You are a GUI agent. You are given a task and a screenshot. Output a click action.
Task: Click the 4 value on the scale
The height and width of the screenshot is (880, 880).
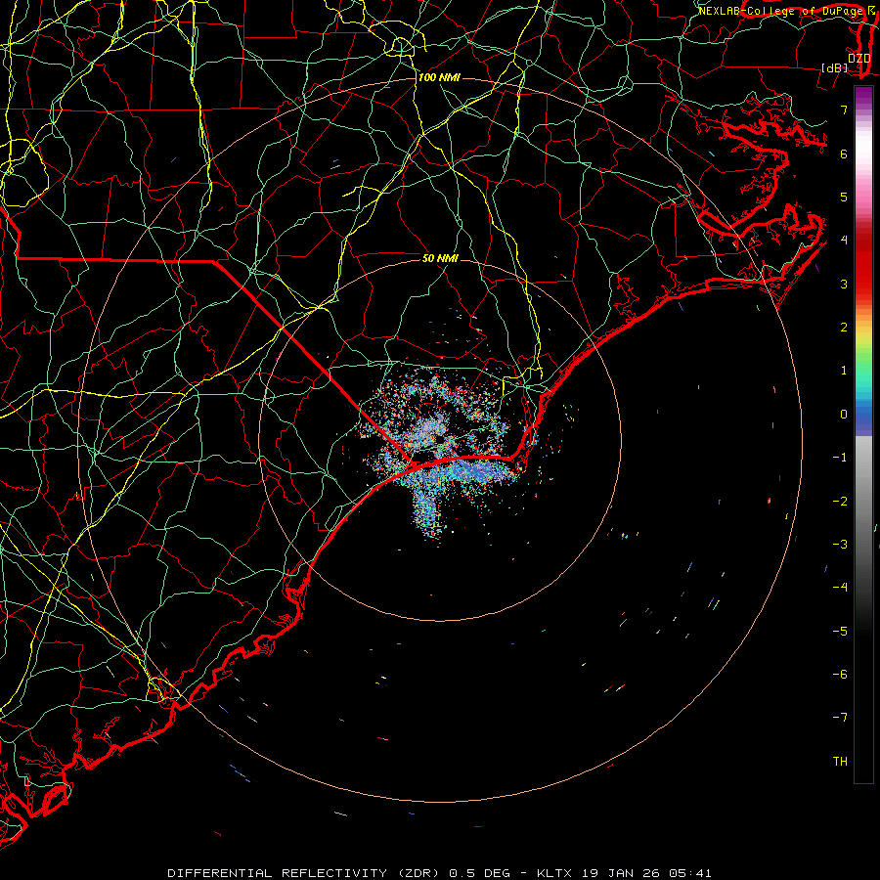click(x=844, y=241)
